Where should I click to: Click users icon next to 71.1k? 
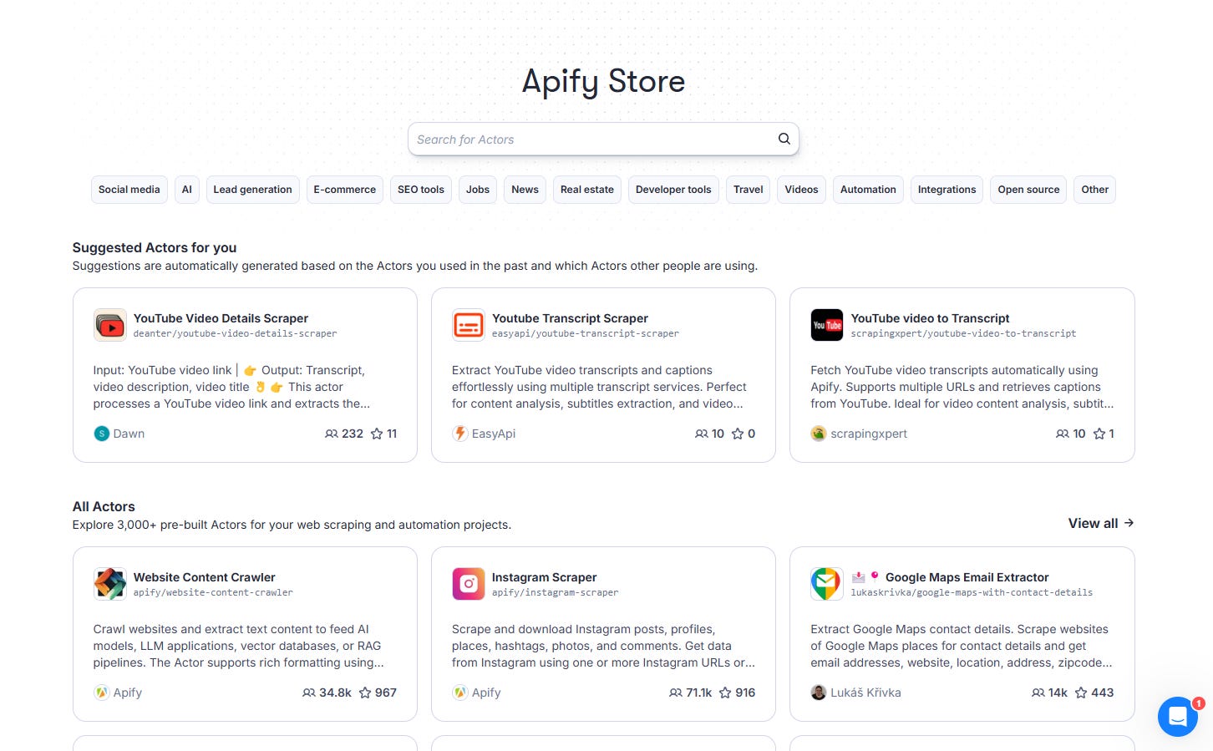676,693
